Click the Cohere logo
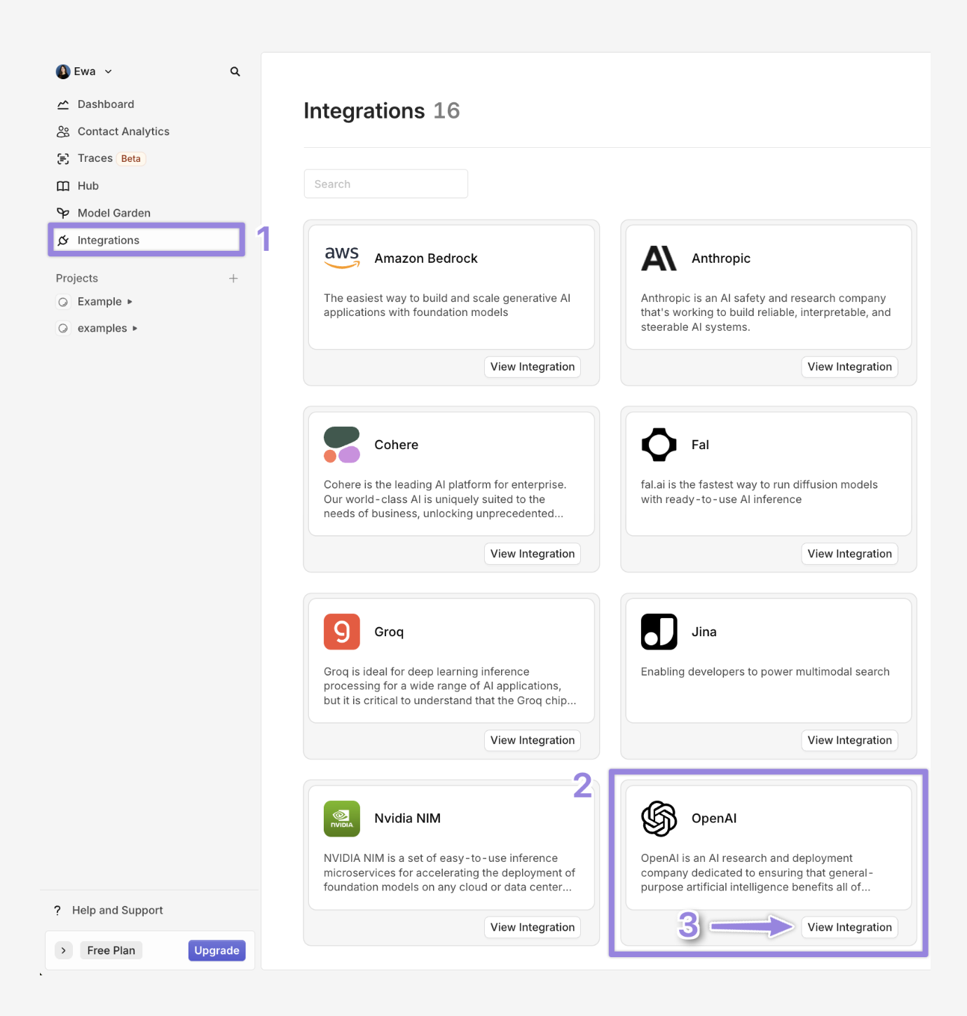The width and height of the screenshot is (967, 1016). tap(342, 445)
